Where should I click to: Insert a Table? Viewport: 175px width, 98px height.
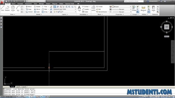pos(85,12)
